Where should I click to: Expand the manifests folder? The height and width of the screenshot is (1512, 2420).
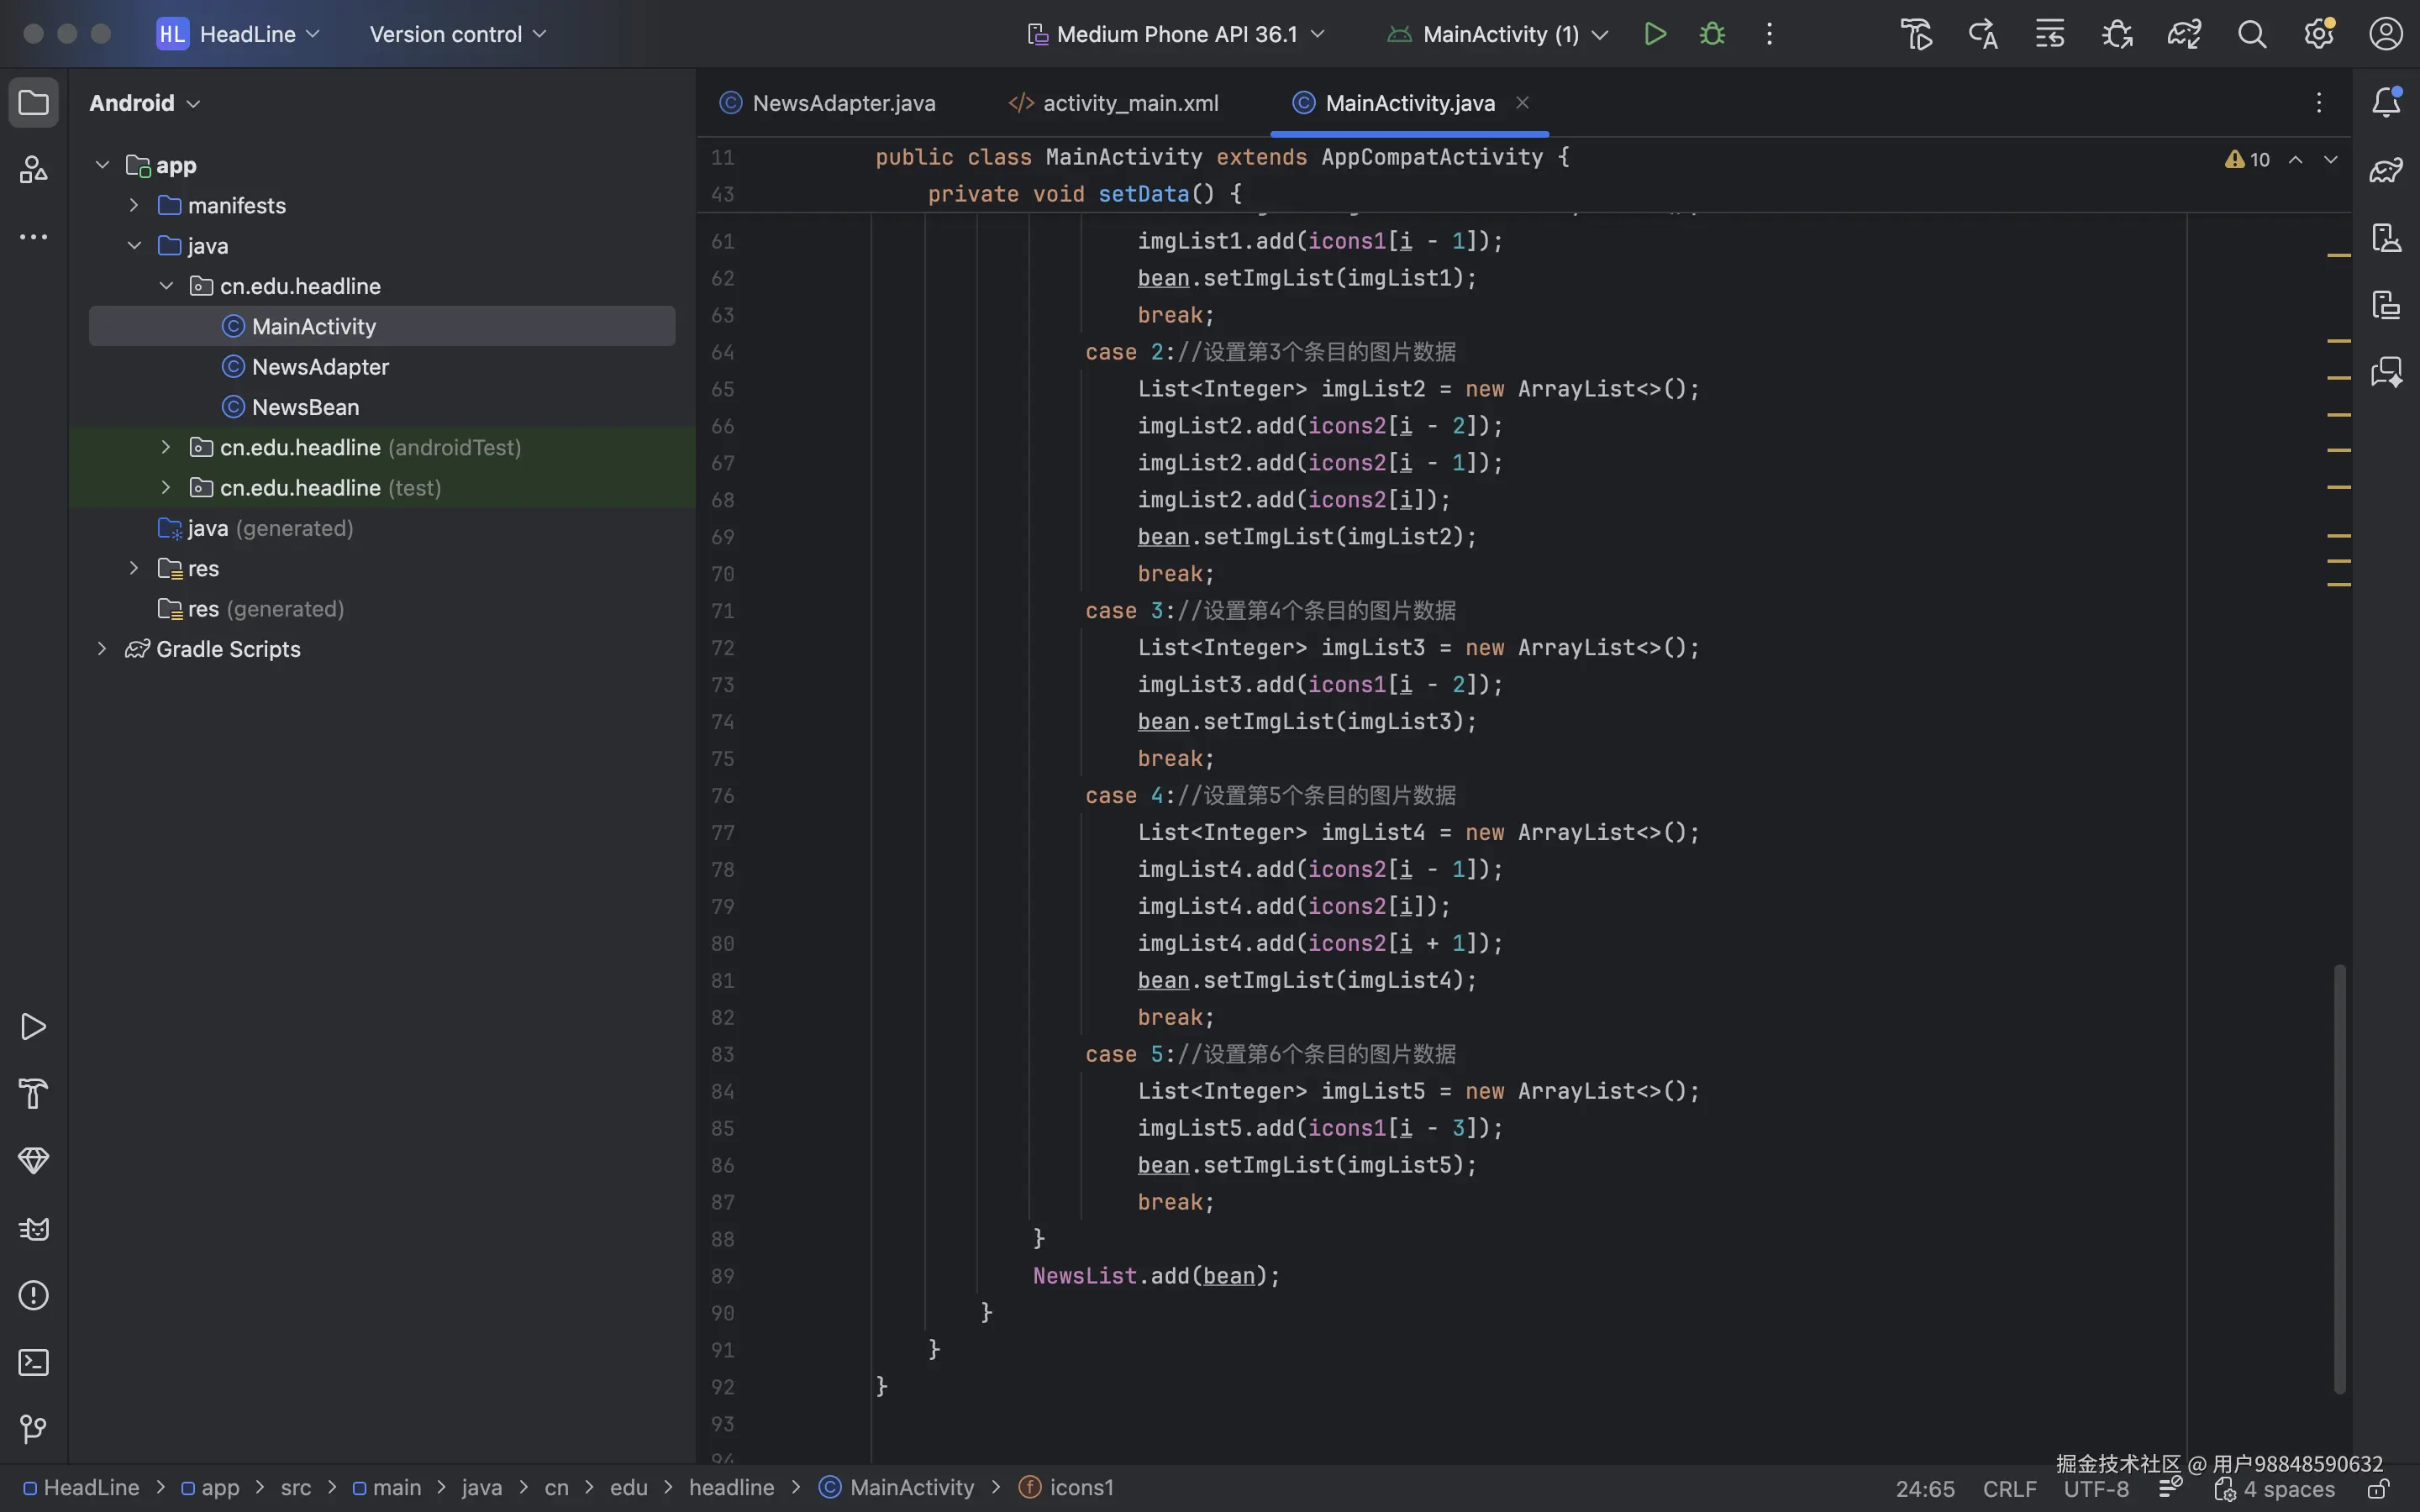[134, 205]
